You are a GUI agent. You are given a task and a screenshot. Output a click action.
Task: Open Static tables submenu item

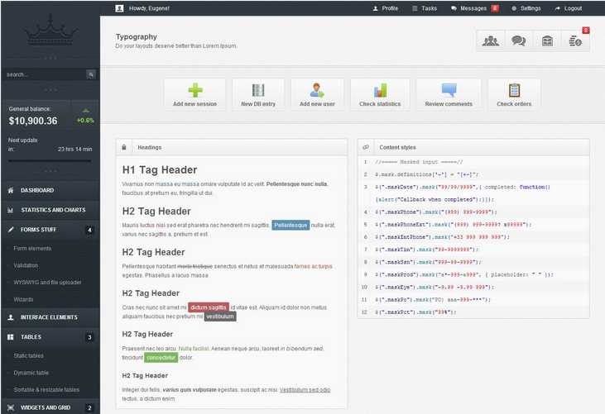28,356
